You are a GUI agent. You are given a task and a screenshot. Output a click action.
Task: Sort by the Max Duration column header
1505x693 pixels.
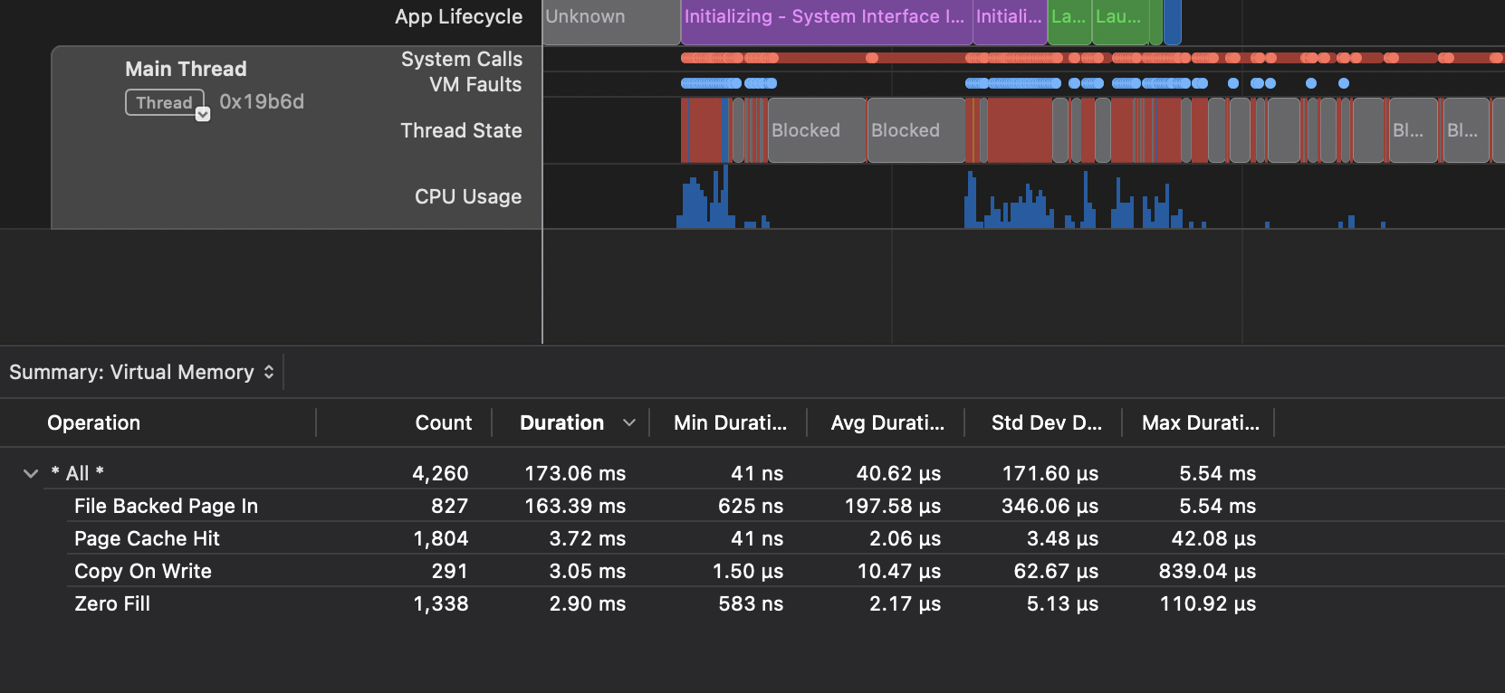click(1200, 422)
